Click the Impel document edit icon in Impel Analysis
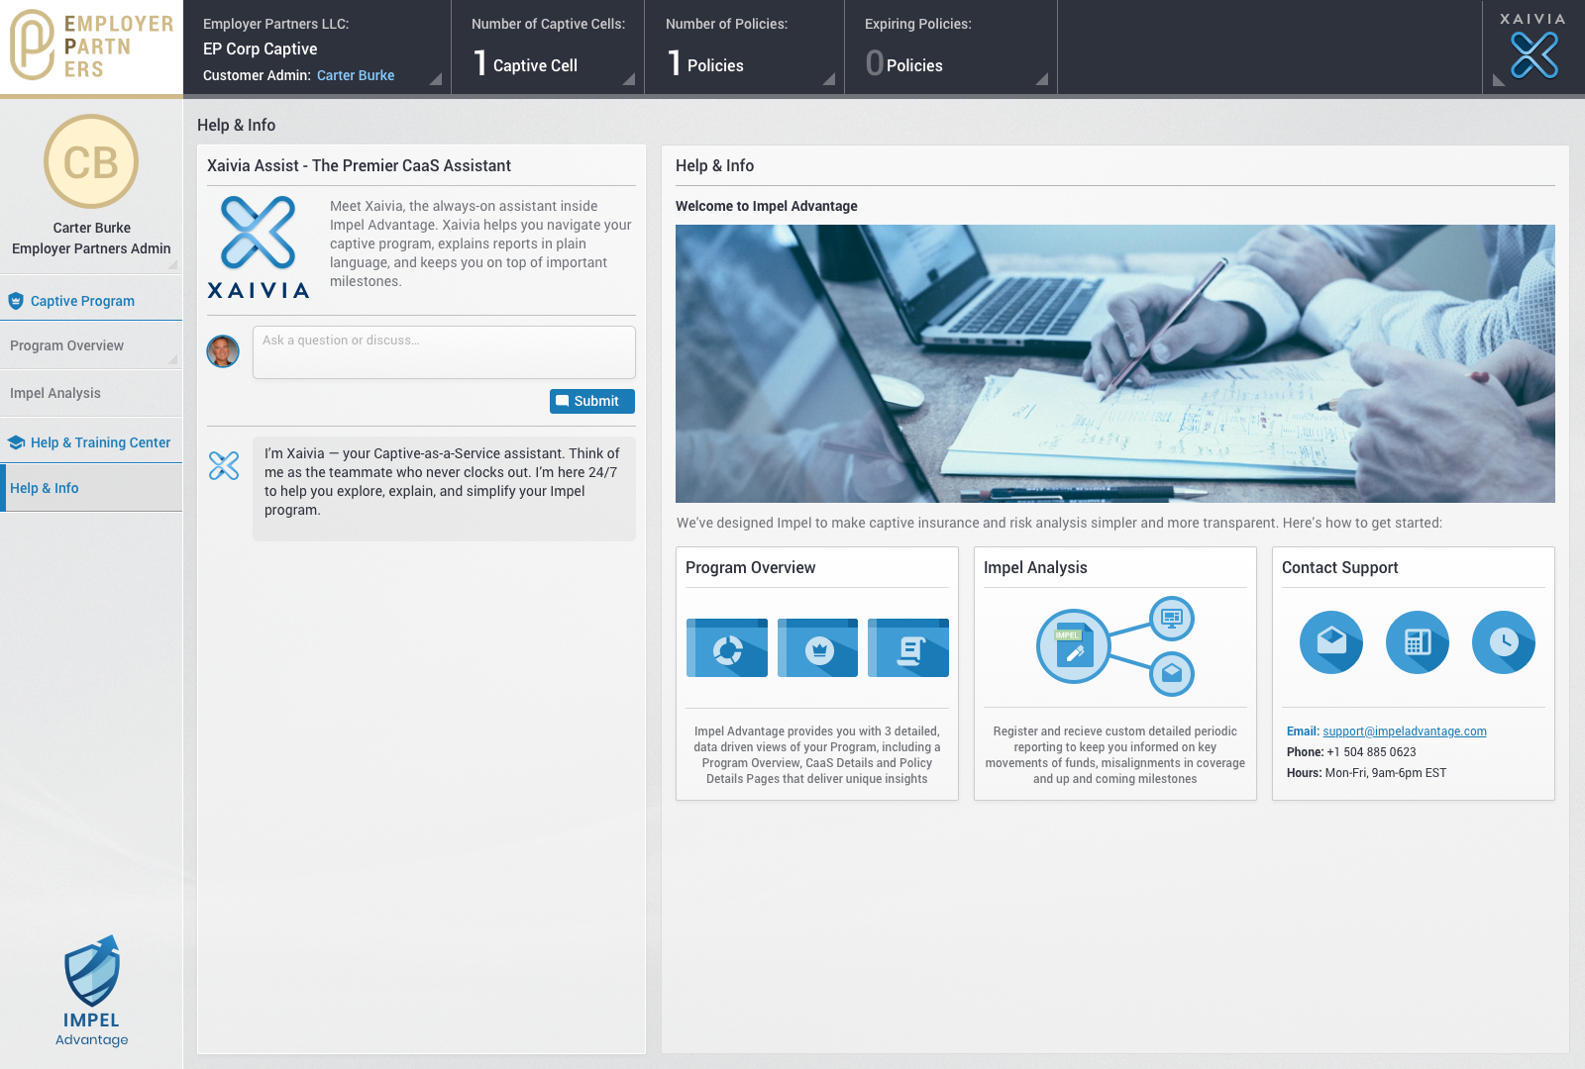1585x1069 pixels. (1073, 646)
